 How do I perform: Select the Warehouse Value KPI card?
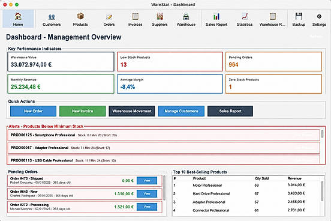[x=61, y=61]
